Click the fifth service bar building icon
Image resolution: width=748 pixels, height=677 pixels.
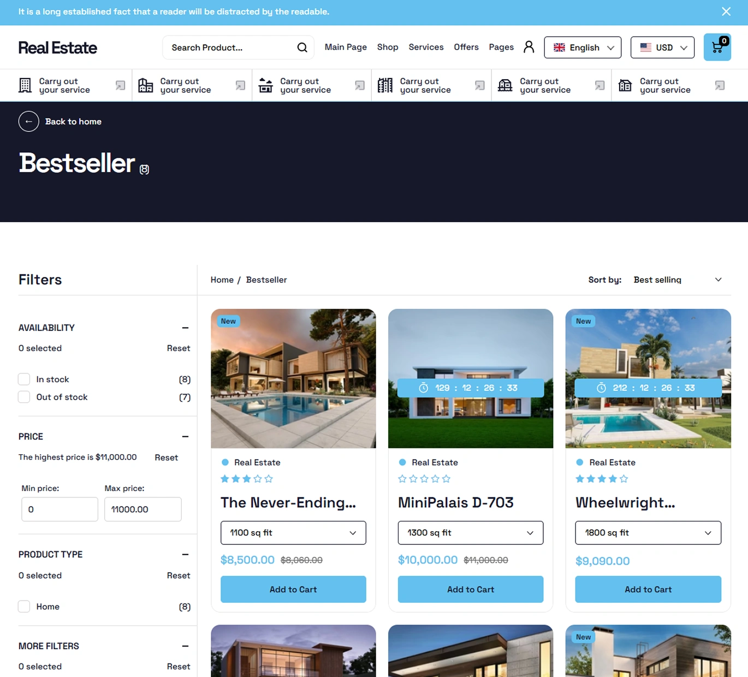(505, 85)
